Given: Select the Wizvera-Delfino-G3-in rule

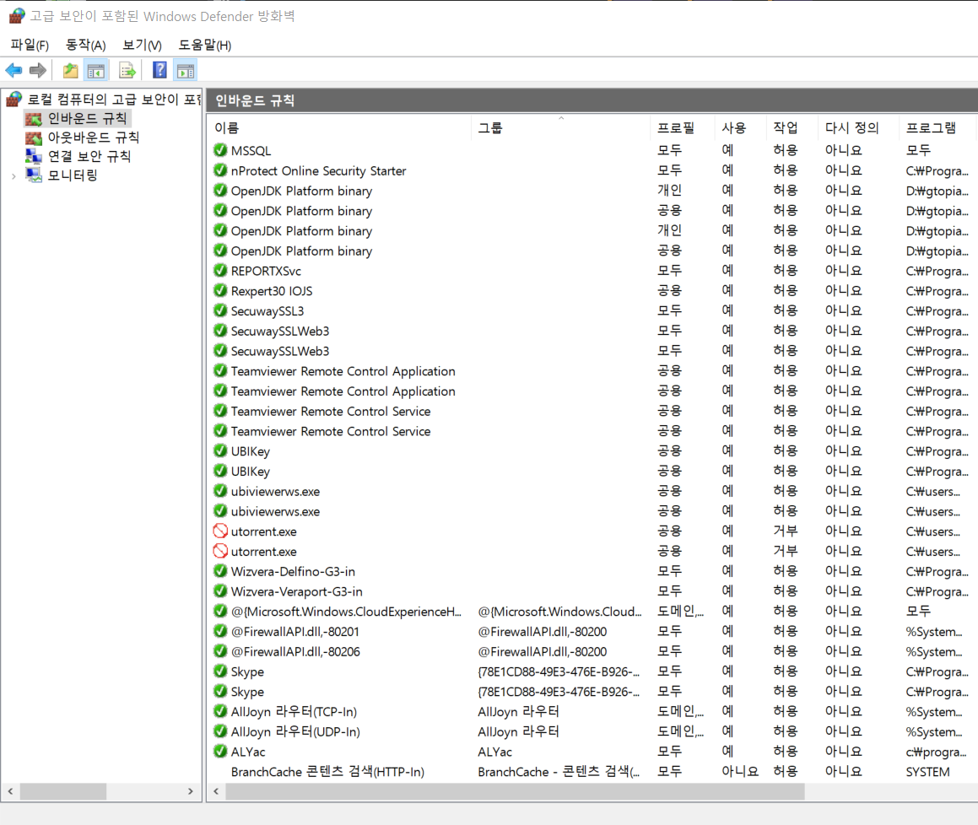Looking at the screenshot, I should (293, 571).
